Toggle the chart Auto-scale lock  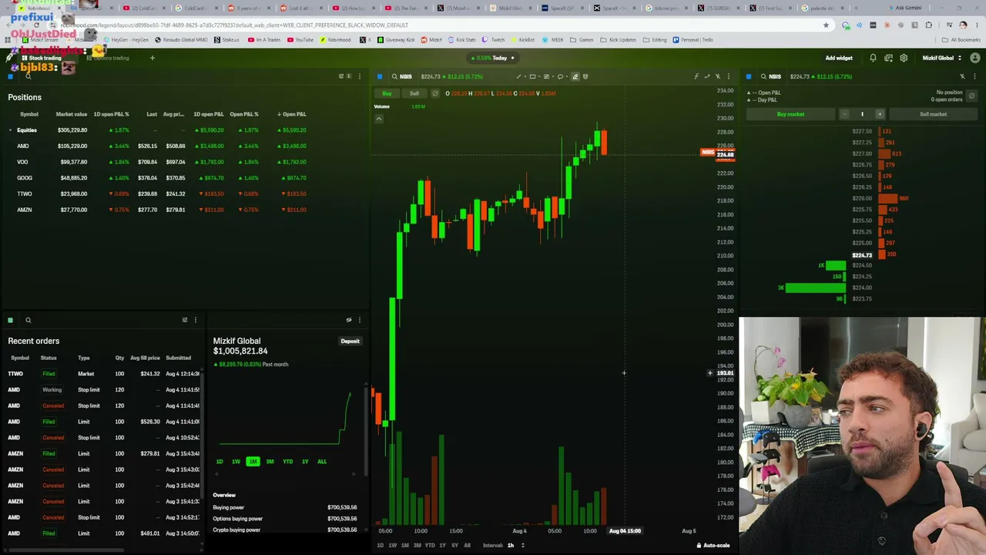point(713,545)
